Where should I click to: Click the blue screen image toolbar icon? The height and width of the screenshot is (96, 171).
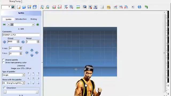85,7
